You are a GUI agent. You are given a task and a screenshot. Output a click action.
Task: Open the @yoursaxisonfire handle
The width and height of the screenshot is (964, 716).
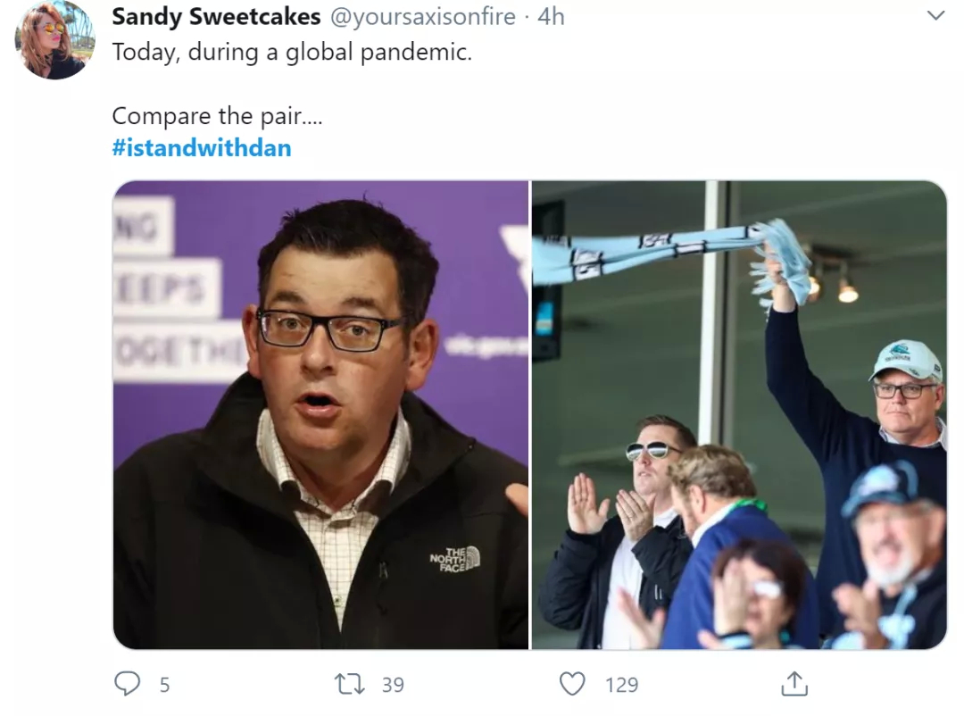(x=423, y=17)
